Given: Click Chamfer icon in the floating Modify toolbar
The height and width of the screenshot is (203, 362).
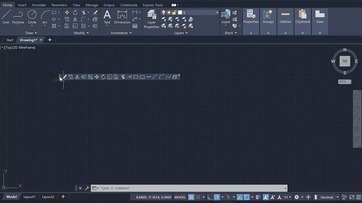Looking at the screenshot, I should point(155,77).
